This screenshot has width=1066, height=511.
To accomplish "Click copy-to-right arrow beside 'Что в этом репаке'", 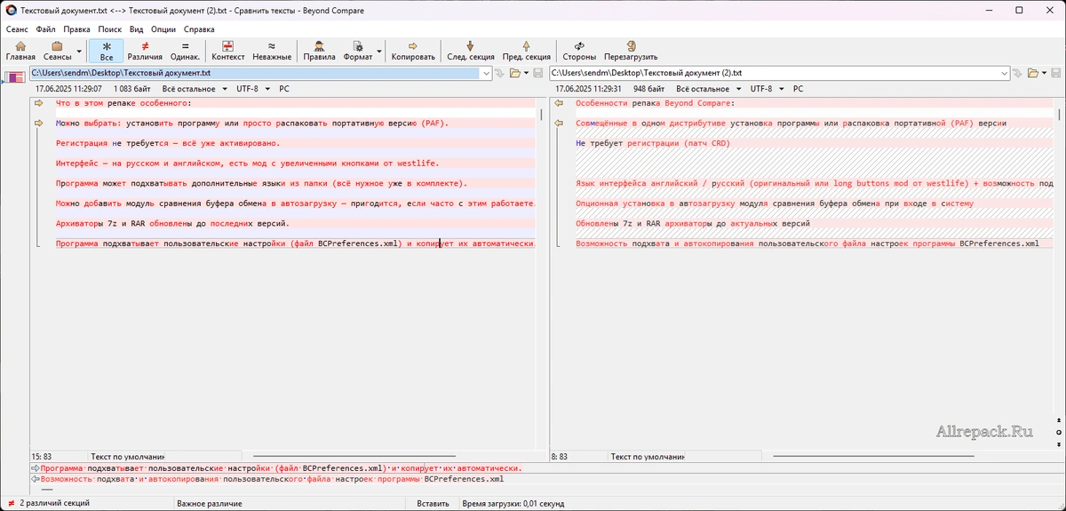I will click(38, 103).
